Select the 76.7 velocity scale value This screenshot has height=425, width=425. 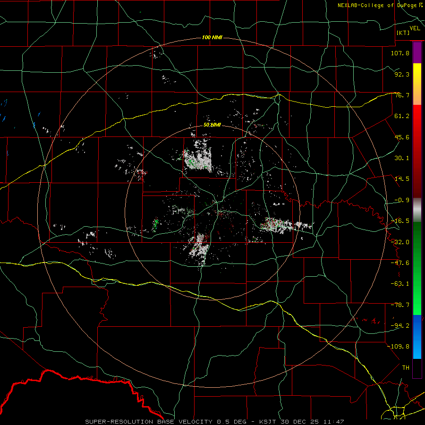pyautogui.click(x=402, y=95)
